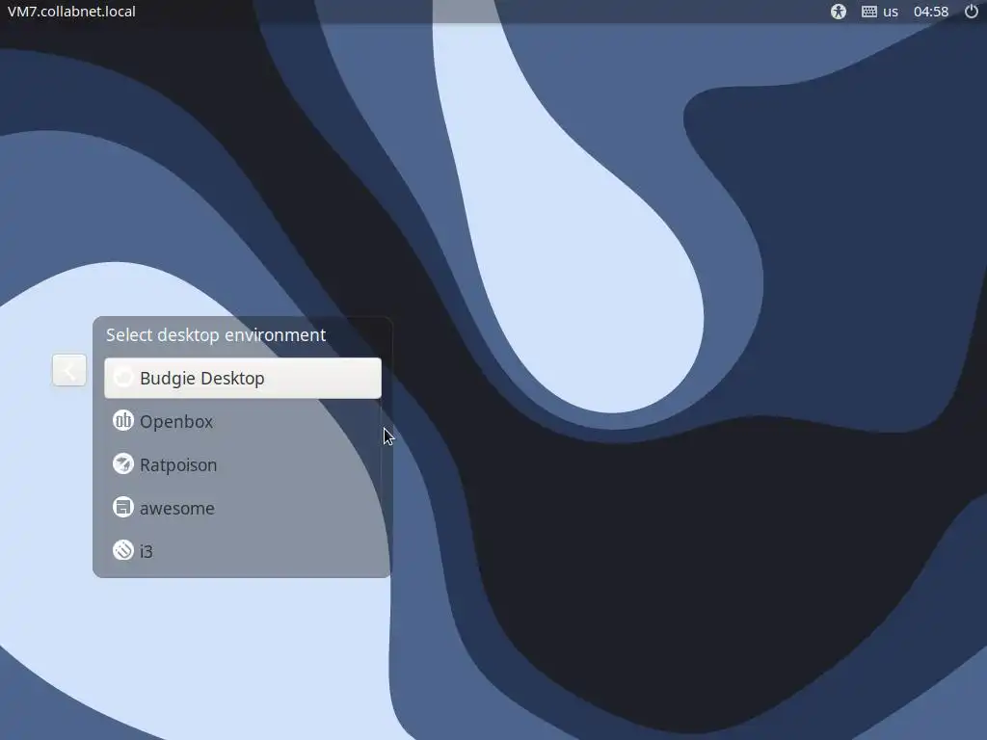This screenshot has width=987, height=740.
Task: Go back with the left arrow button
Action: (69, 370)
